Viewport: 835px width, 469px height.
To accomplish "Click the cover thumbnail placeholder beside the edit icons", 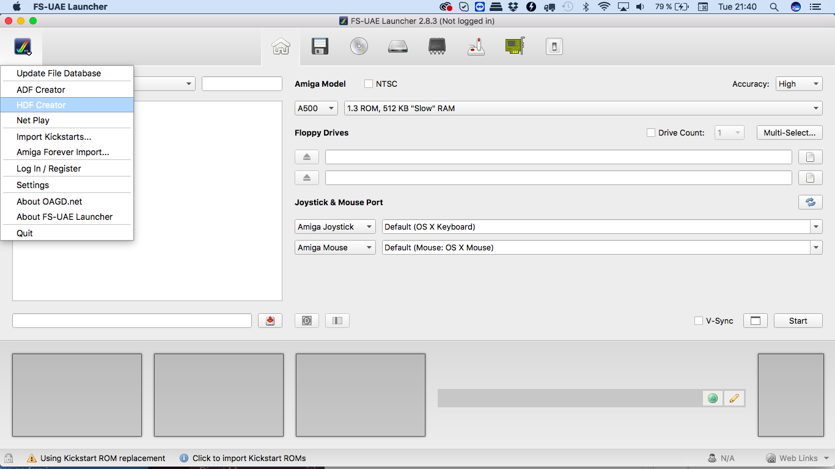I will 790,395.
